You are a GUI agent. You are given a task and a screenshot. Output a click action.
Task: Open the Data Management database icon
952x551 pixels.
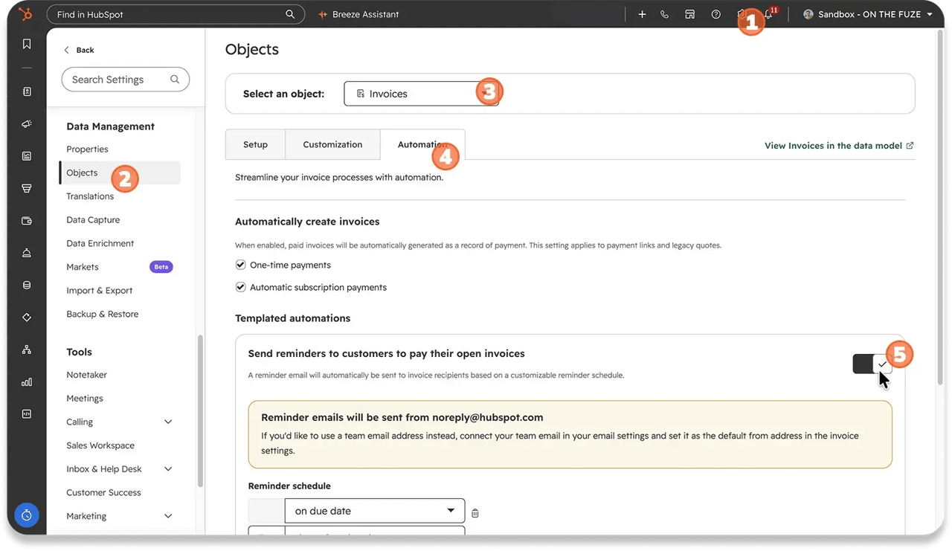point(27,285)
